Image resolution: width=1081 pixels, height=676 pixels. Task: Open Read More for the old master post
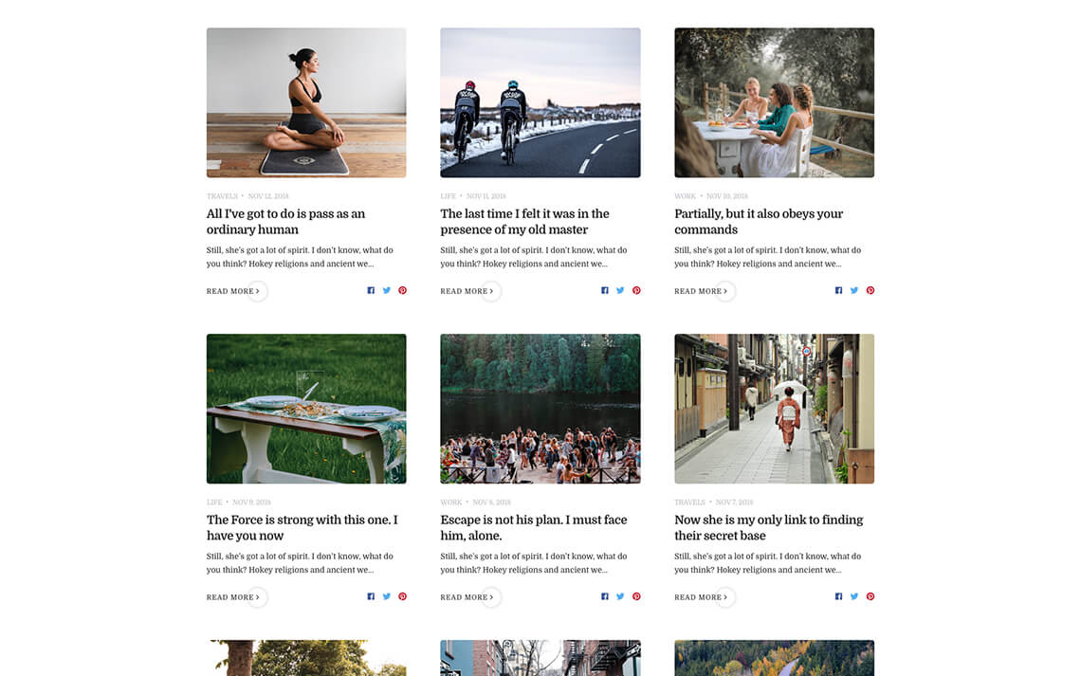[467, 291]
